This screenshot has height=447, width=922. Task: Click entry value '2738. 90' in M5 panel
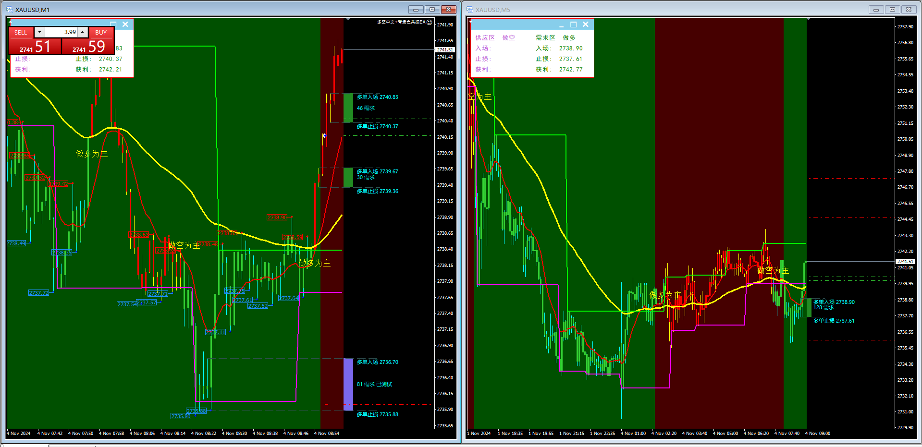click(x=571, y=48)
